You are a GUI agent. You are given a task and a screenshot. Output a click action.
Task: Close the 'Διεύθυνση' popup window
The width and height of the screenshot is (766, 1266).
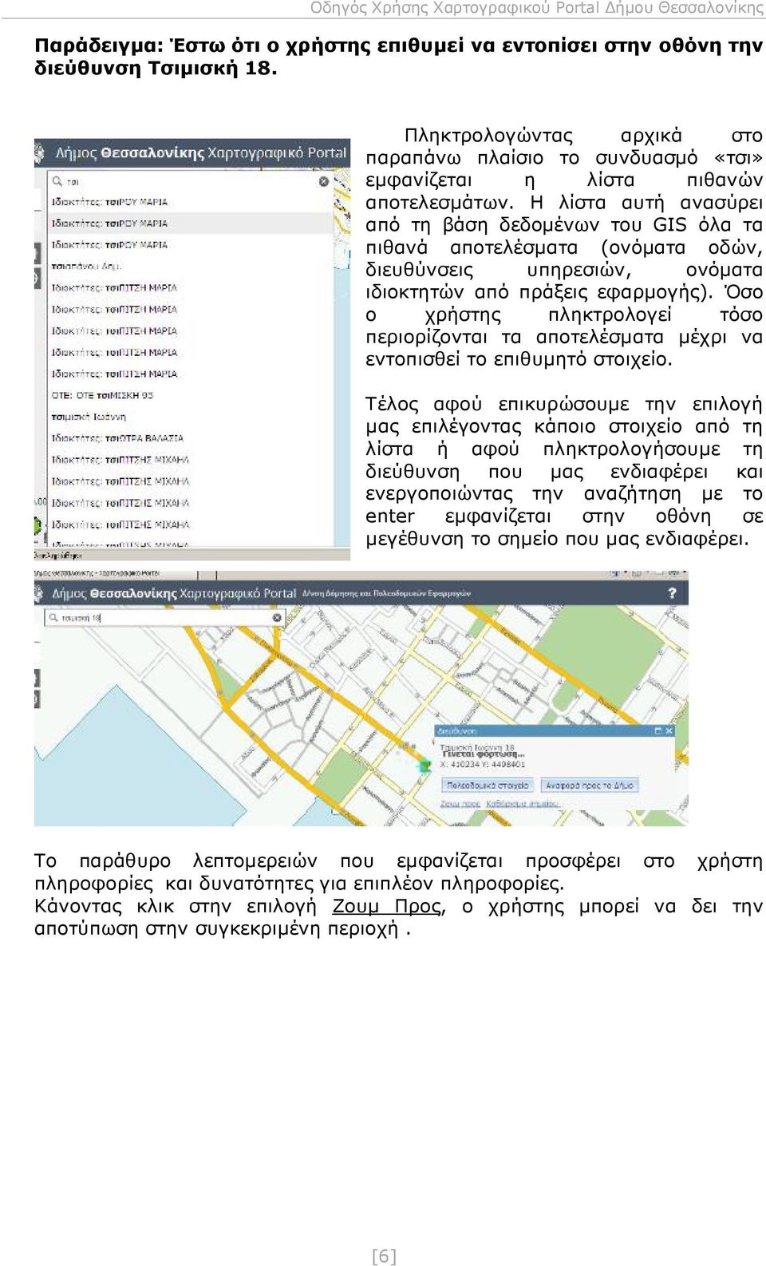tap(669, 730)
